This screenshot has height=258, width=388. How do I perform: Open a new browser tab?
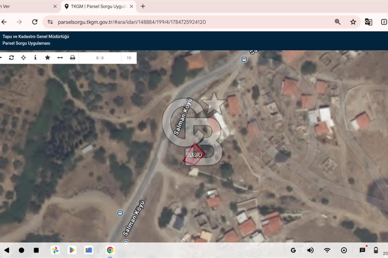[143, 7]
